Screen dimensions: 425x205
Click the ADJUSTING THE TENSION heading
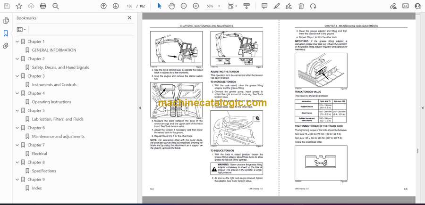click(225, 72)
